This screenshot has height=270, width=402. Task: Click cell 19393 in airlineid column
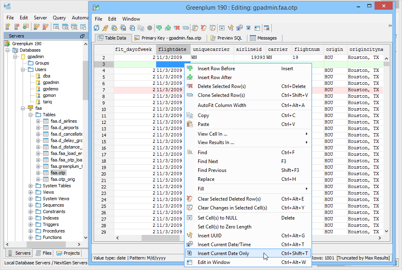250,58
